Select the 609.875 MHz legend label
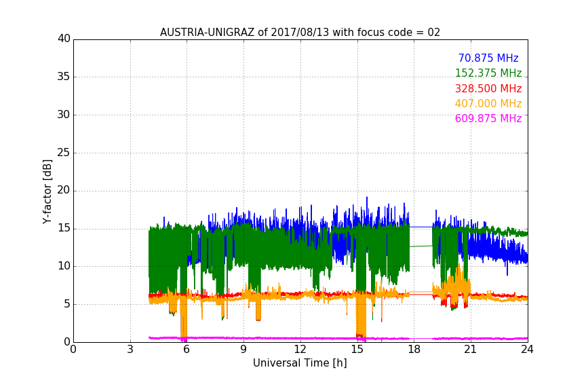This screenshot has height=391, width=586. click(x=488, y=119)
